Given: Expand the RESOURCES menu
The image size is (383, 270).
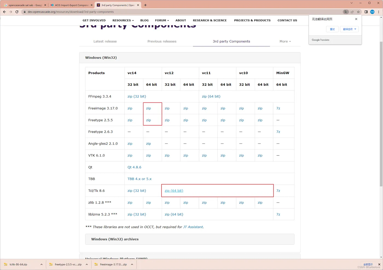Looking at the screenshot, I should 123,20.
